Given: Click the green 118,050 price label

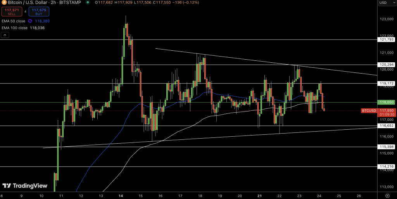Looking at the screenshot, I should (x=386, y=103).
